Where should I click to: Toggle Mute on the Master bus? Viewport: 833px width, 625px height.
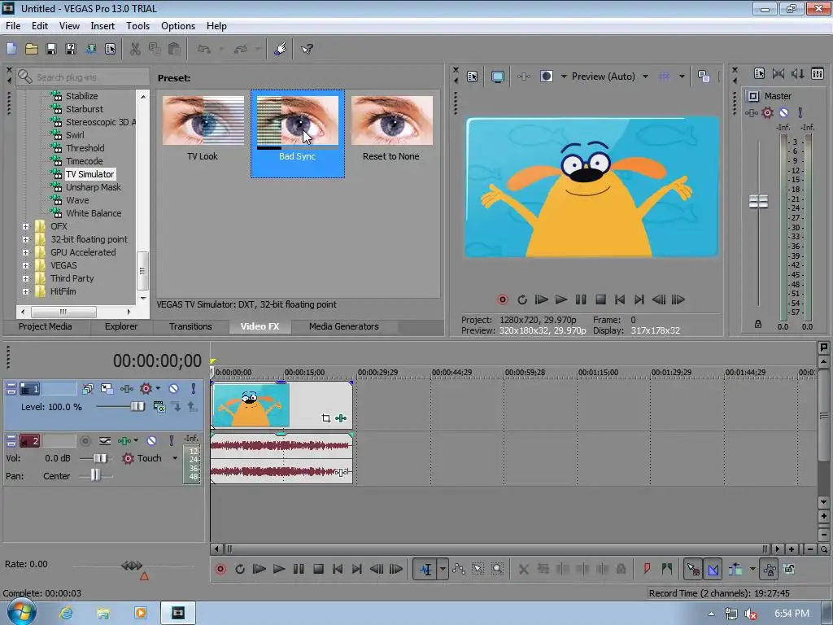[783, 112]
